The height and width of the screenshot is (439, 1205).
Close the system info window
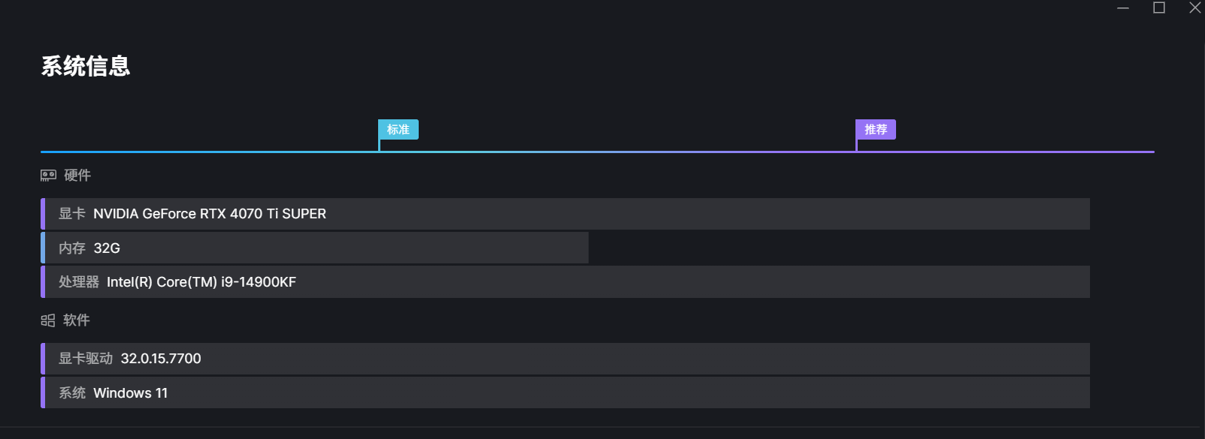tap(1195, 8)
